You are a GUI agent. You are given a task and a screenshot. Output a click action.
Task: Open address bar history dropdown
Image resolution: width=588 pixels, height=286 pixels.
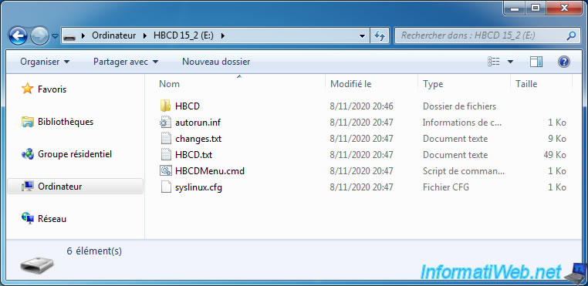pos(362,36)
